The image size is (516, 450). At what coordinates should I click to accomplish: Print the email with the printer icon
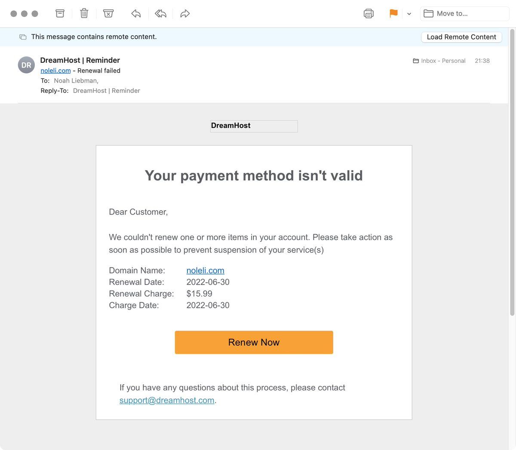[x=369, y=14]
